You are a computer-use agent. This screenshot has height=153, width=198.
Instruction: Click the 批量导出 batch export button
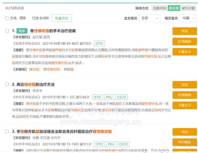pyautogui.click(x=61, y=18)
